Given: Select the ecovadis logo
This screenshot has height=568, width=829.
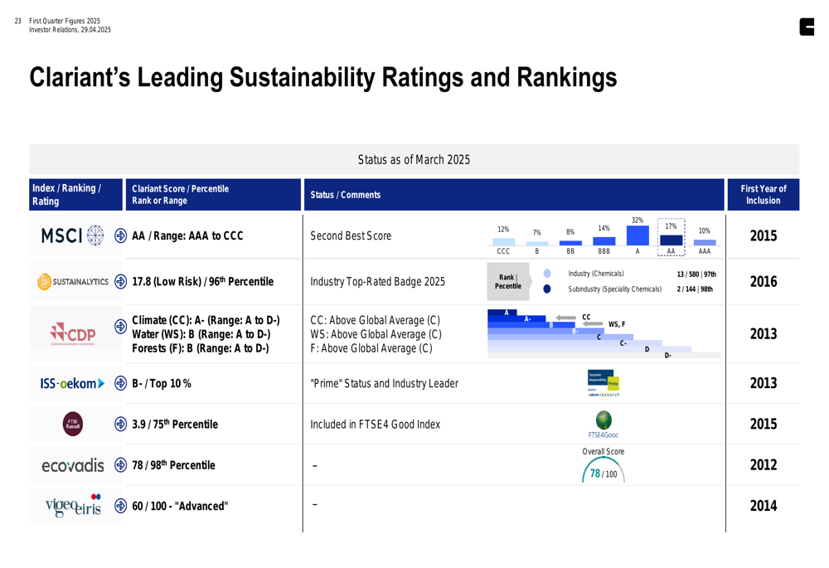Looking at the screenshot, I should coord(73,465).
